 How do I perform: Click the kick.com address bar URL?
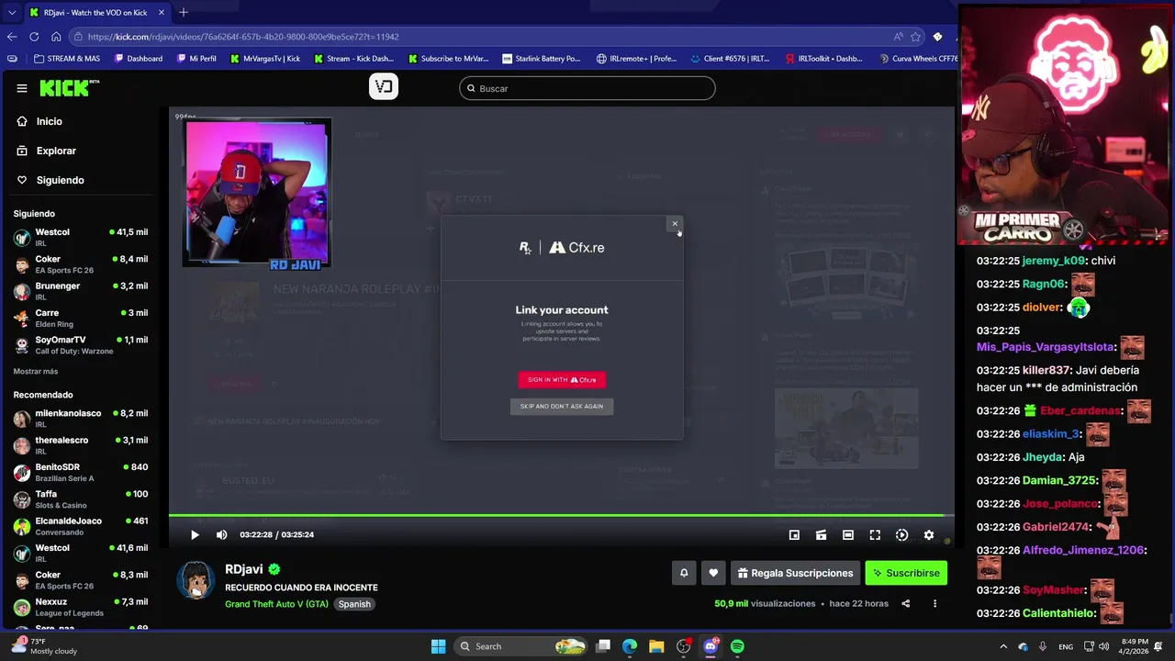point(243,37)
